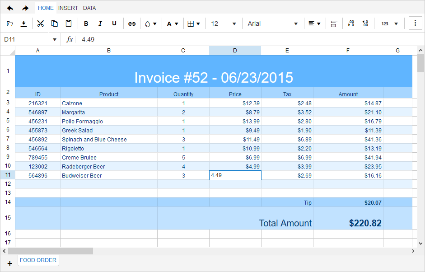Apply italic formatting
Viewport: 425px width, 272px height.
coord(100,23)
